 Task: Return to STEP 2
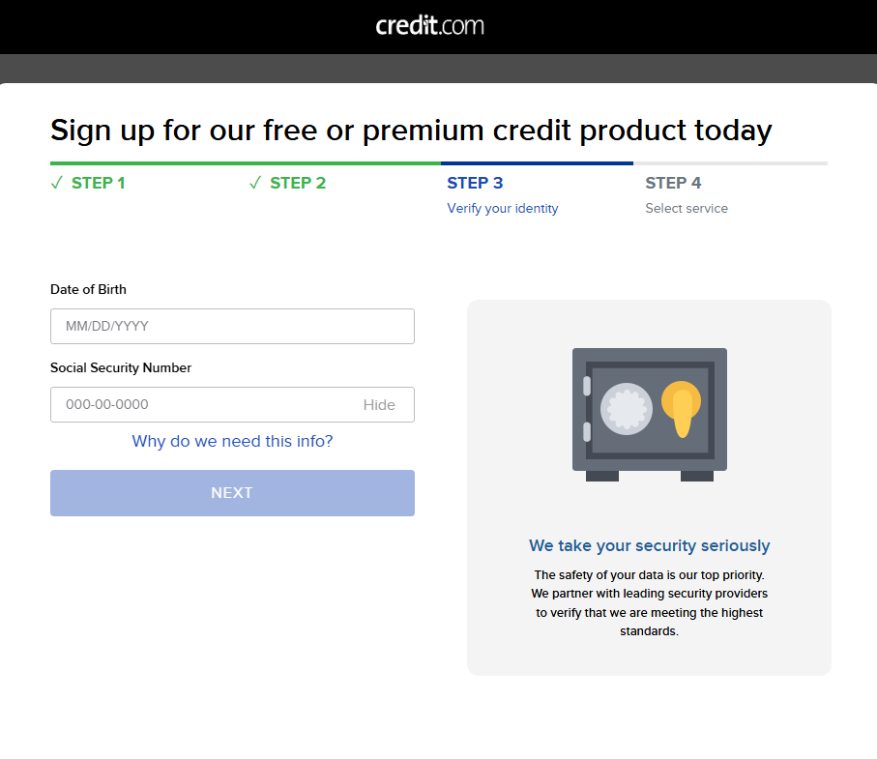[x=297, y=183]
